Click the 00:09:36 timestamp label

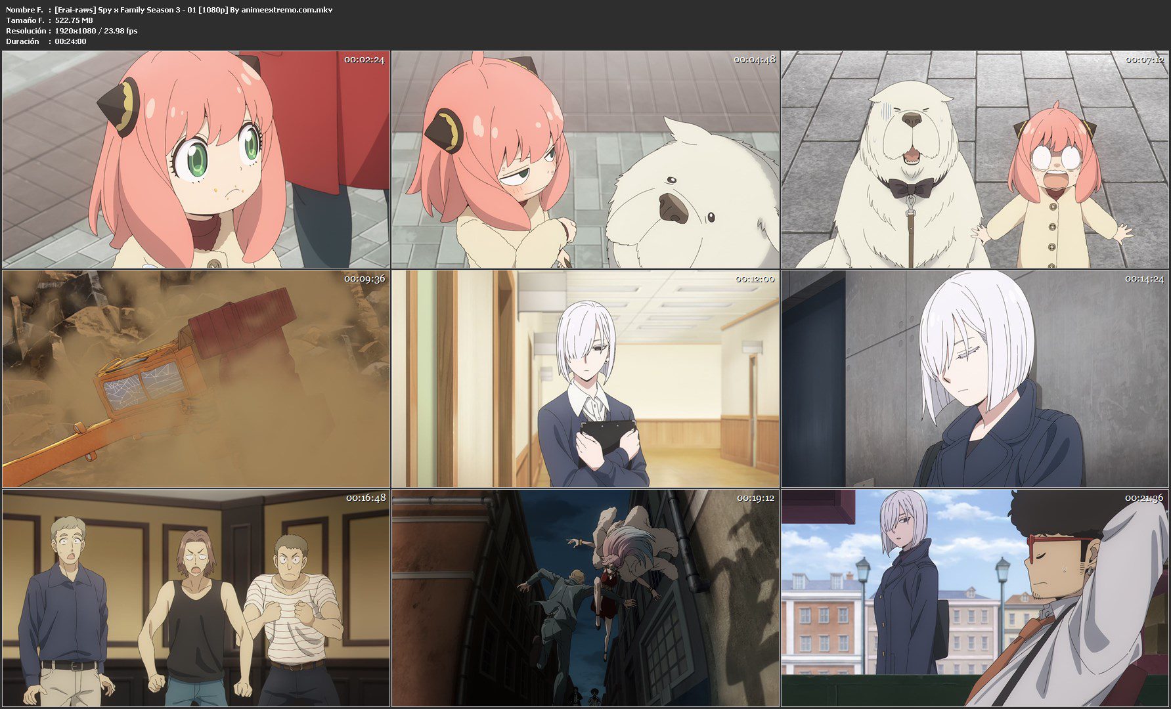pyautogui.click(x=365, y=279)
